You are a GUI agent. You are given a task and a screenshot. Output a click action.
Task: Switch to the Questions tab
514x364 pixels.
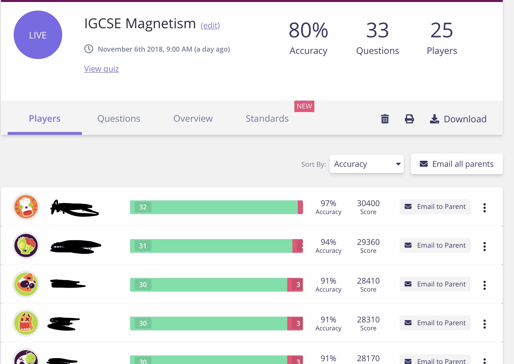point(119,119)
